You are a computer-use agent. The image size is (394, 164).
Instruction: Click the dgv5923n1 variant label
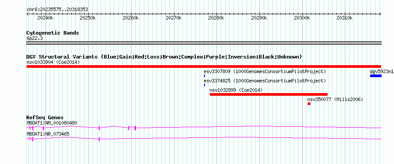(382, 71)
